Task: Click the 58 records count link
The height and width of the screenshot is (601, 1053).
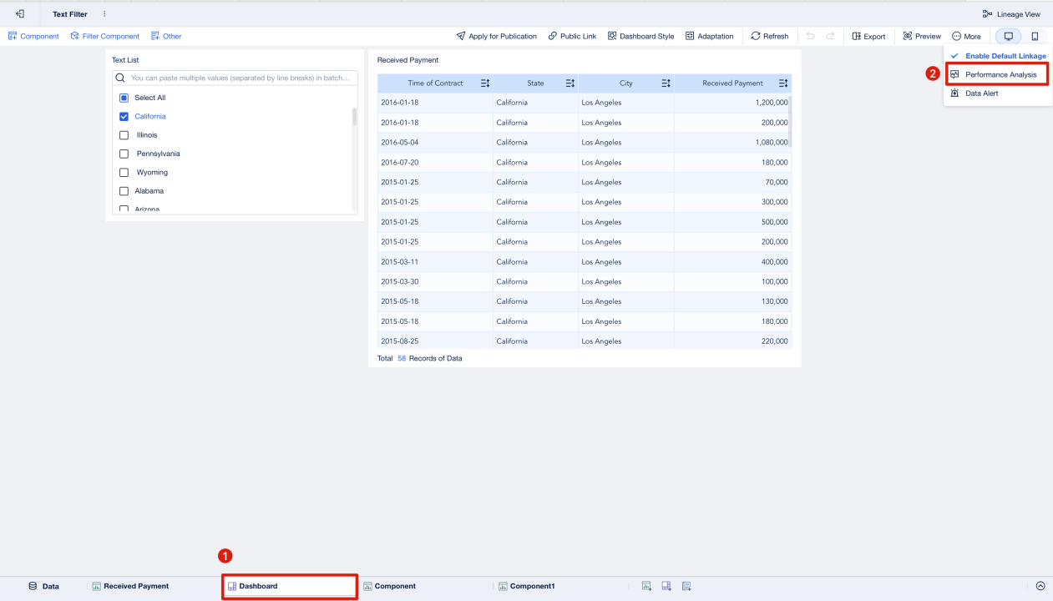Action: [401, 357]
